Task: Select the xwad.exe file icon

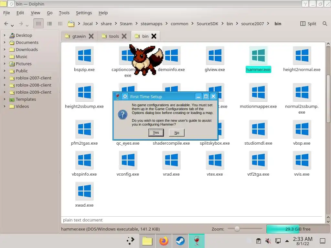Action: click(x=84, y=191)
